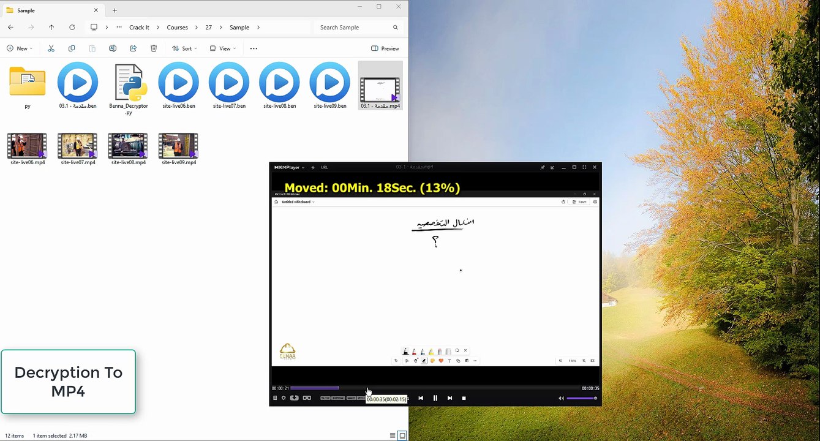Click the Delete trash icon in Explorer
The width and height of the screenshot is (820, 441).
click(154, 48)
